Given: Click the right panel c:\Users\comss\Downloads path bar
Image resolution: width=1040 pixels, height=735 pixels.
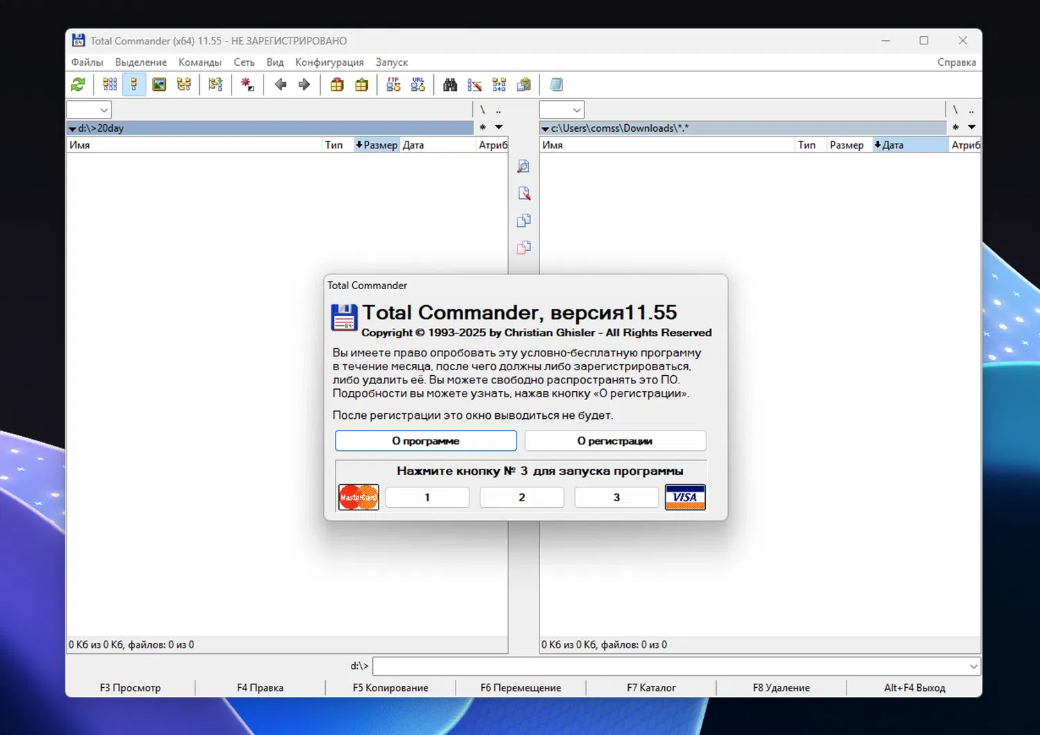Looking at the screenshot, I should point(743,128).
